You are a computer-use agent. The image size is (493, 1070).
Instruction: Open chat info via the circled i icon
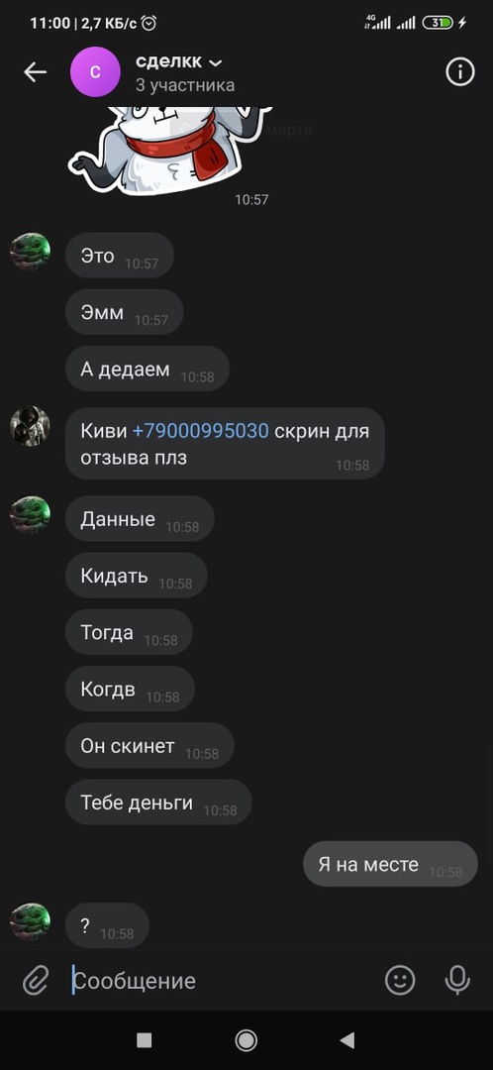point(460,71)
